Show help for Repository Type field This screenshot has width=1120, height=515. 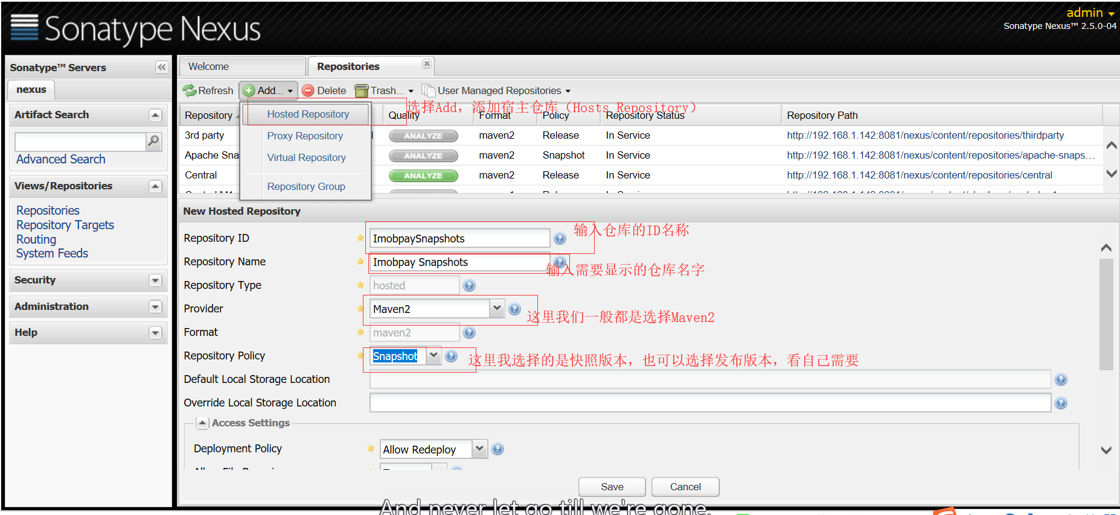tap(469, 286)
